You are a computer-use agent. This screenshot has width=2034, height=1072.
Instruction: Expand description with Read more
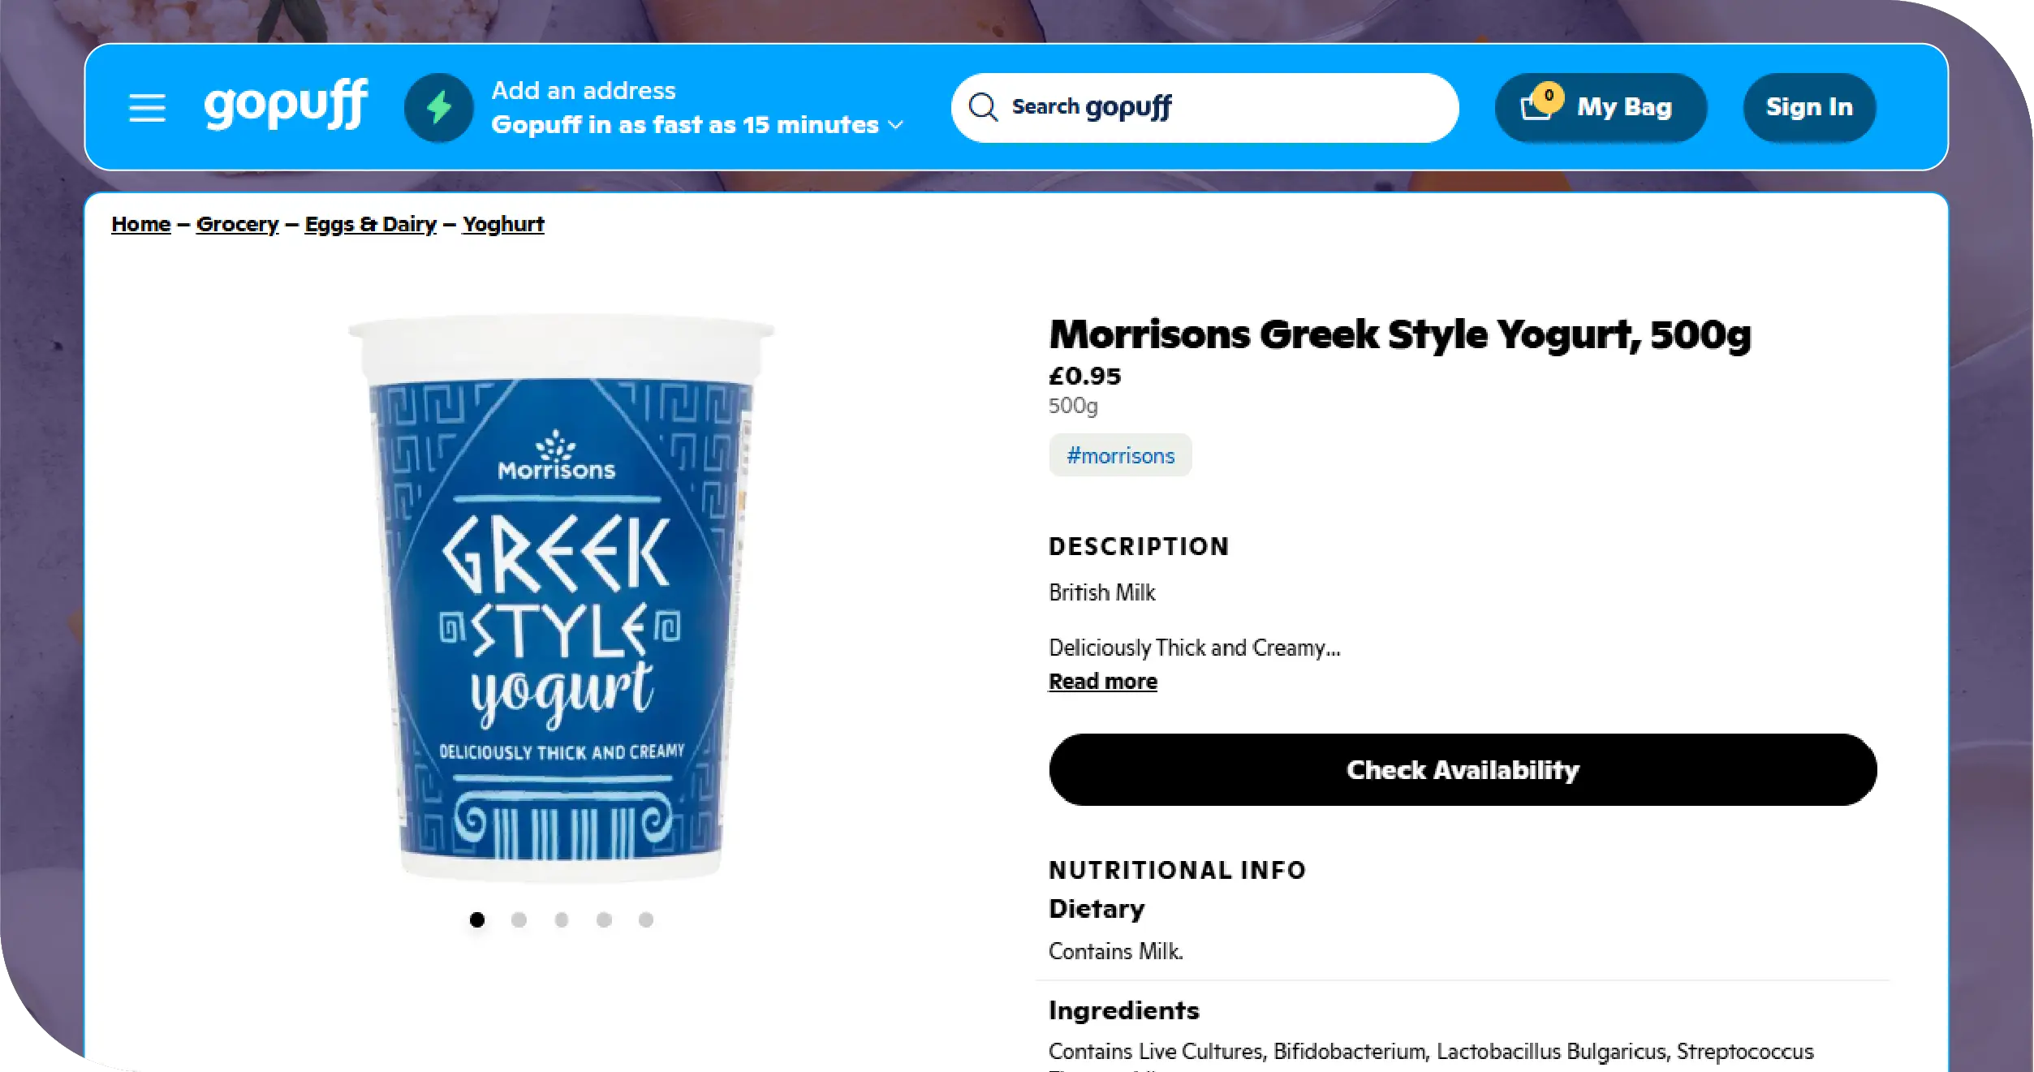coord(1102,682)
